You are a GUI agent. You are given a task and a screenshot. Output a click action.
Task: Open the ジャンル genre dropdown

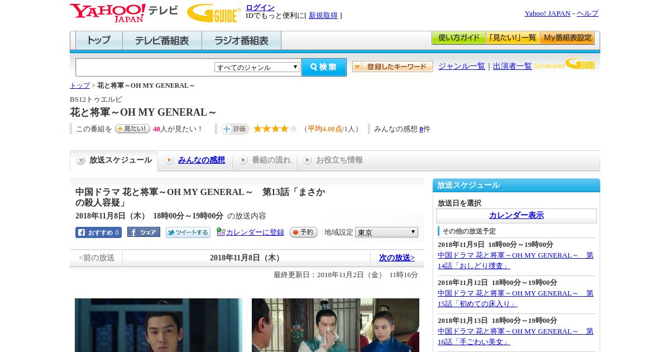[x=257, y=67]
